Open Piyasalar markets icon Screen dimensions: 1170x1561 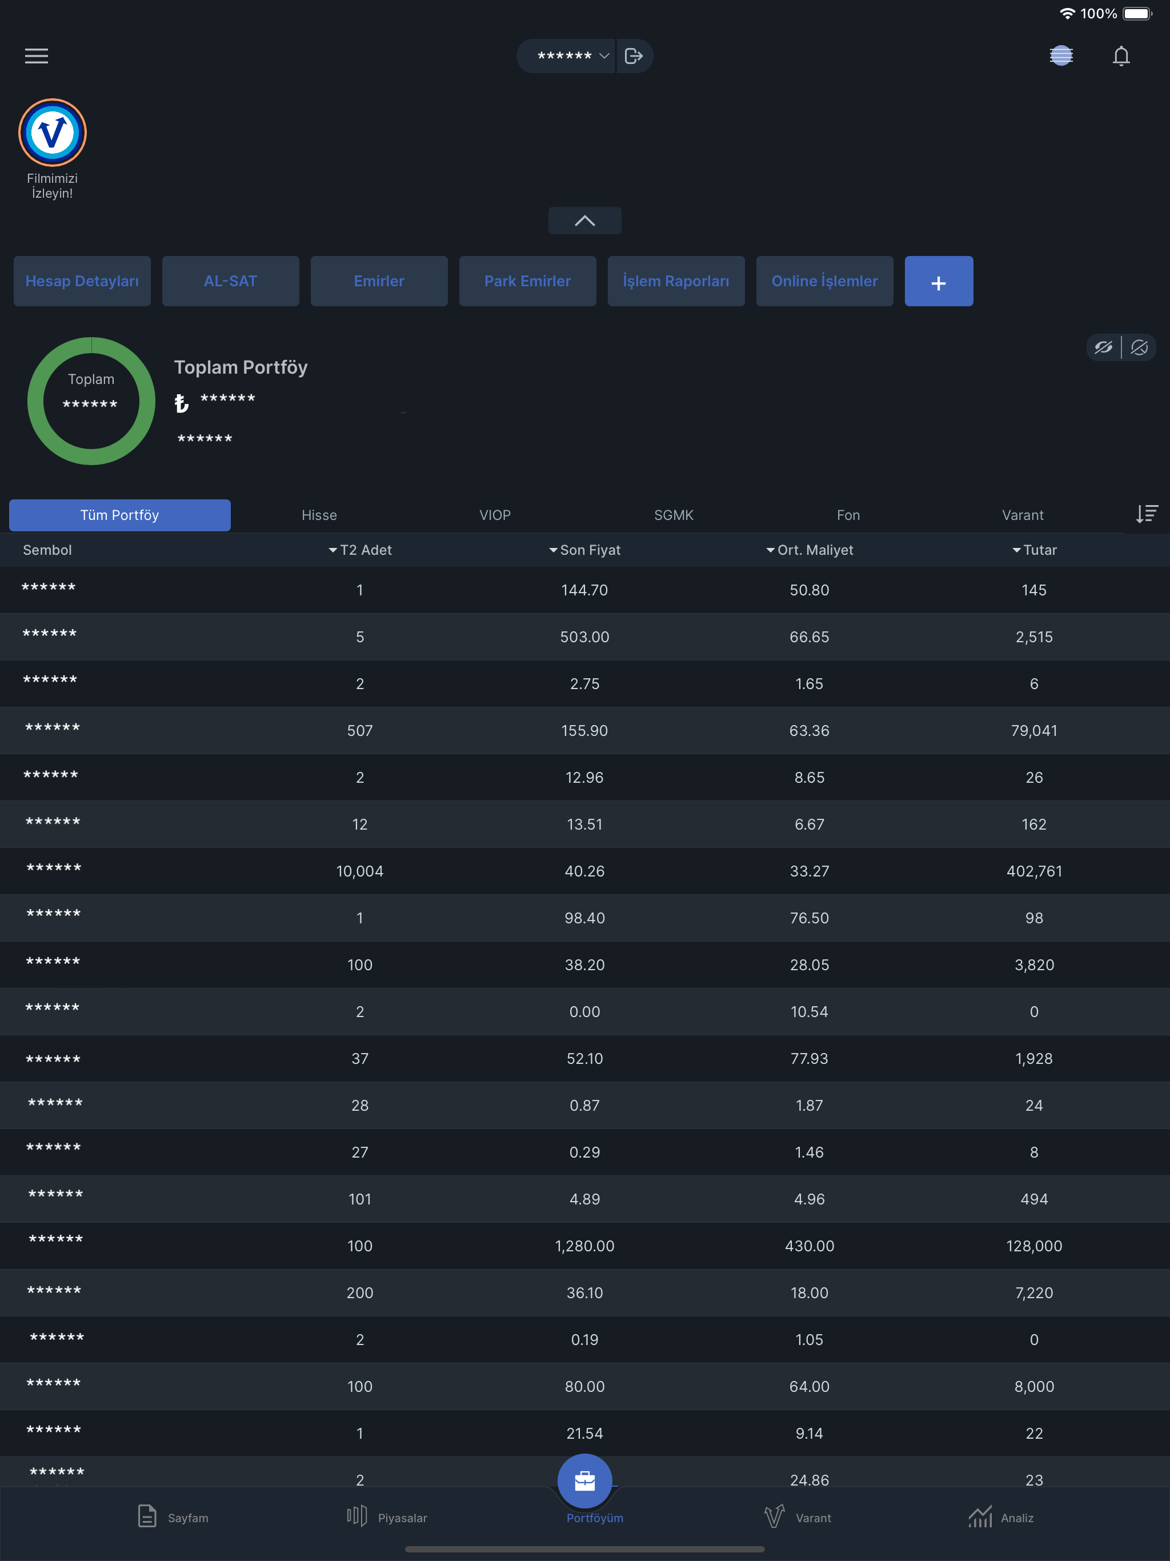[x=356, y=1516]
